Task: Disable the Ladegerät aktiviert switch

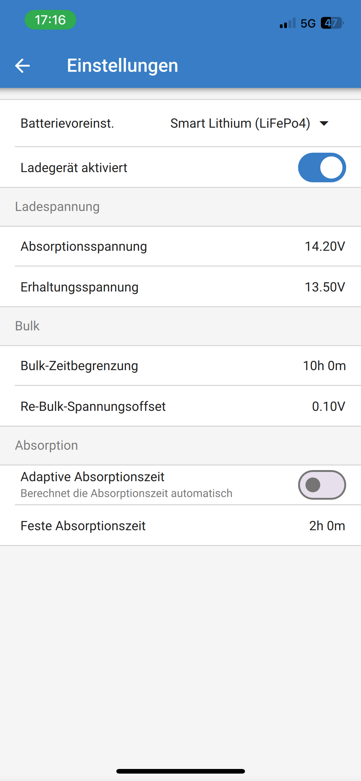Action: coord(322,167)
